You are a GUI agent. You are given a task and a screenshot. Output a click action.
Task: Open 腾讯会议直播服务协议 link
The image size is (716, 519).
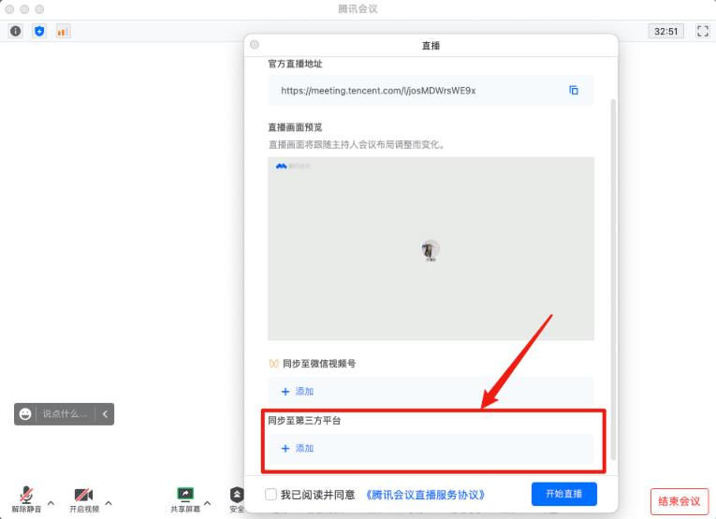click(425, 495)
